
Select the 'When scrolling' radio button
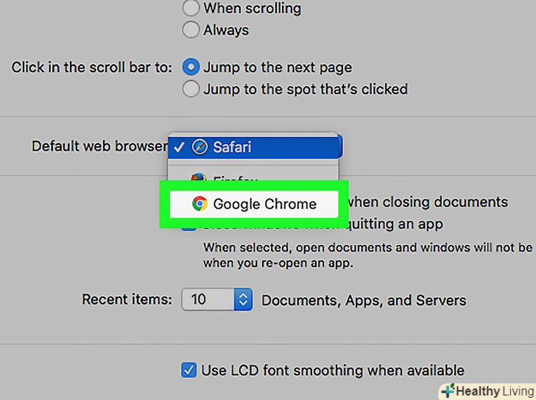(191, 9)
